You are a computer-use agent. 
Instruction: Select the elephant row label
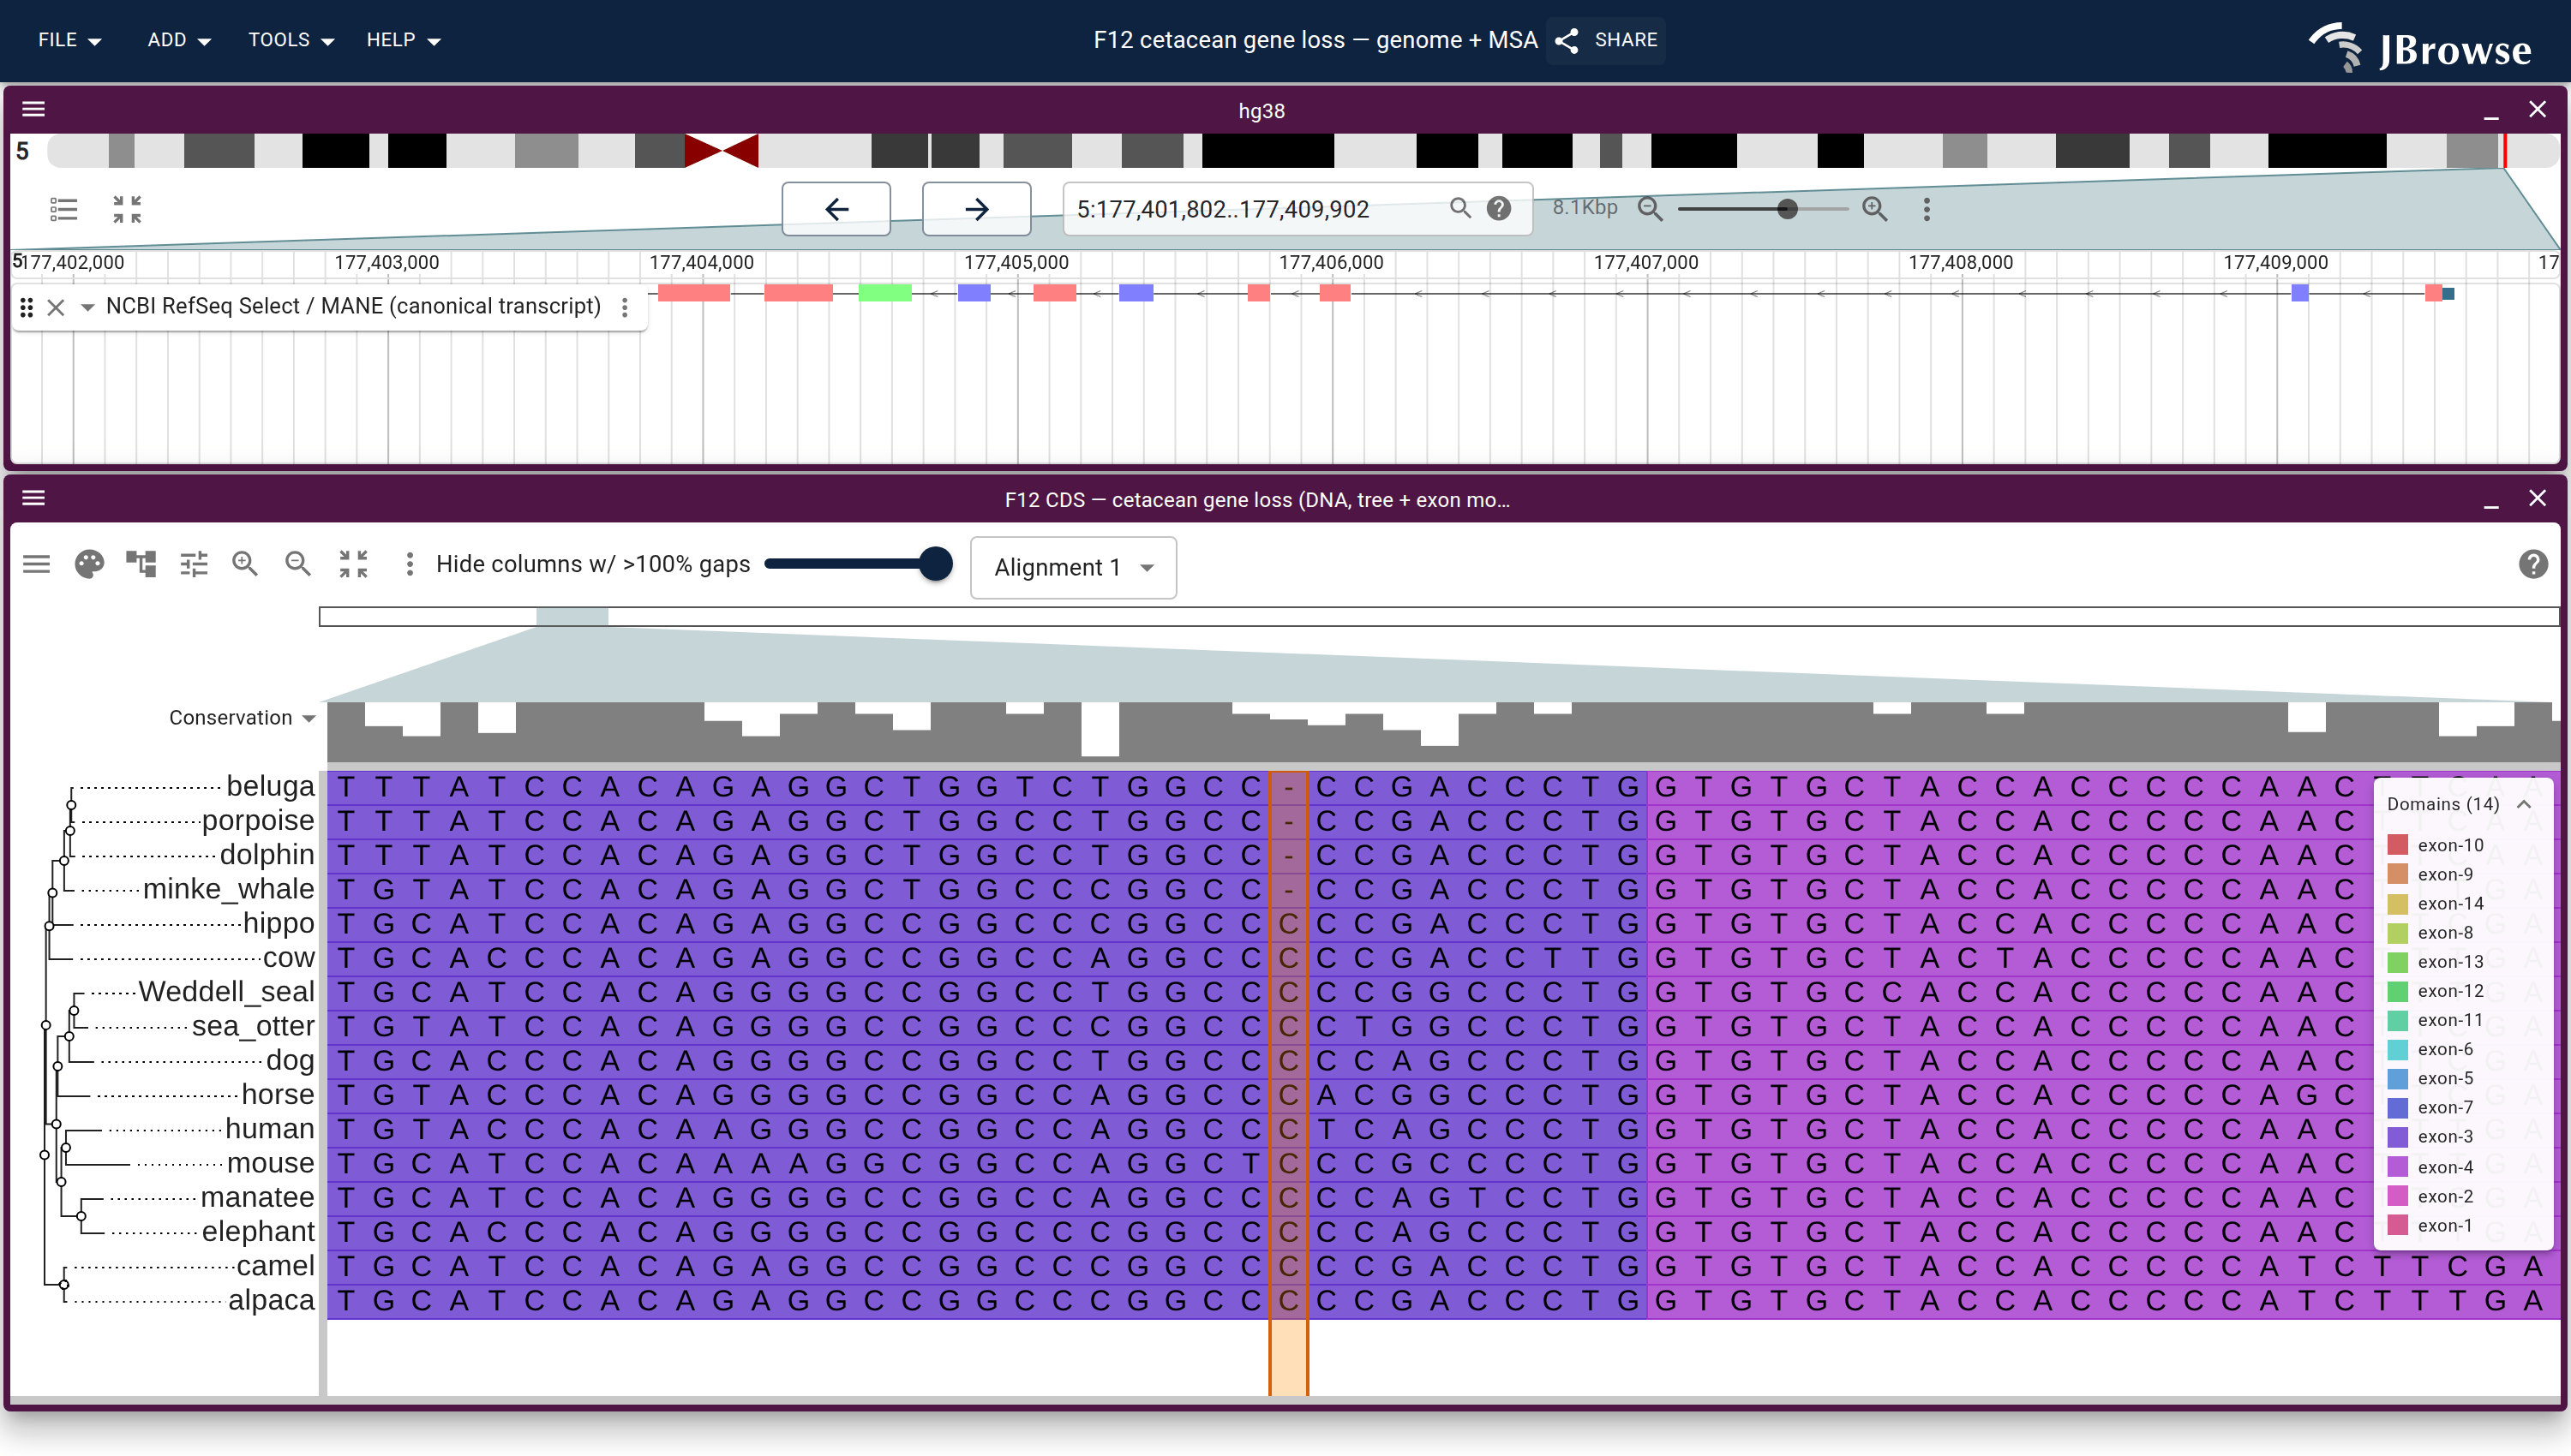258,1232
